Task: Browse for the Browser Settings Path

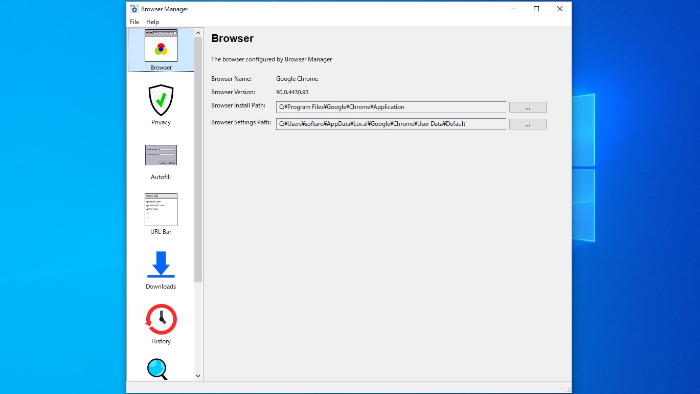Action: pyautogui.click(x=528, y=124)
